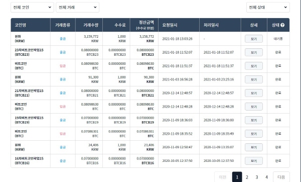Viewport: 301px width, 182px height.
Task: Click 보기 button for 2020-11-09 12:50:47 row
Action: (x=253, y=147)
